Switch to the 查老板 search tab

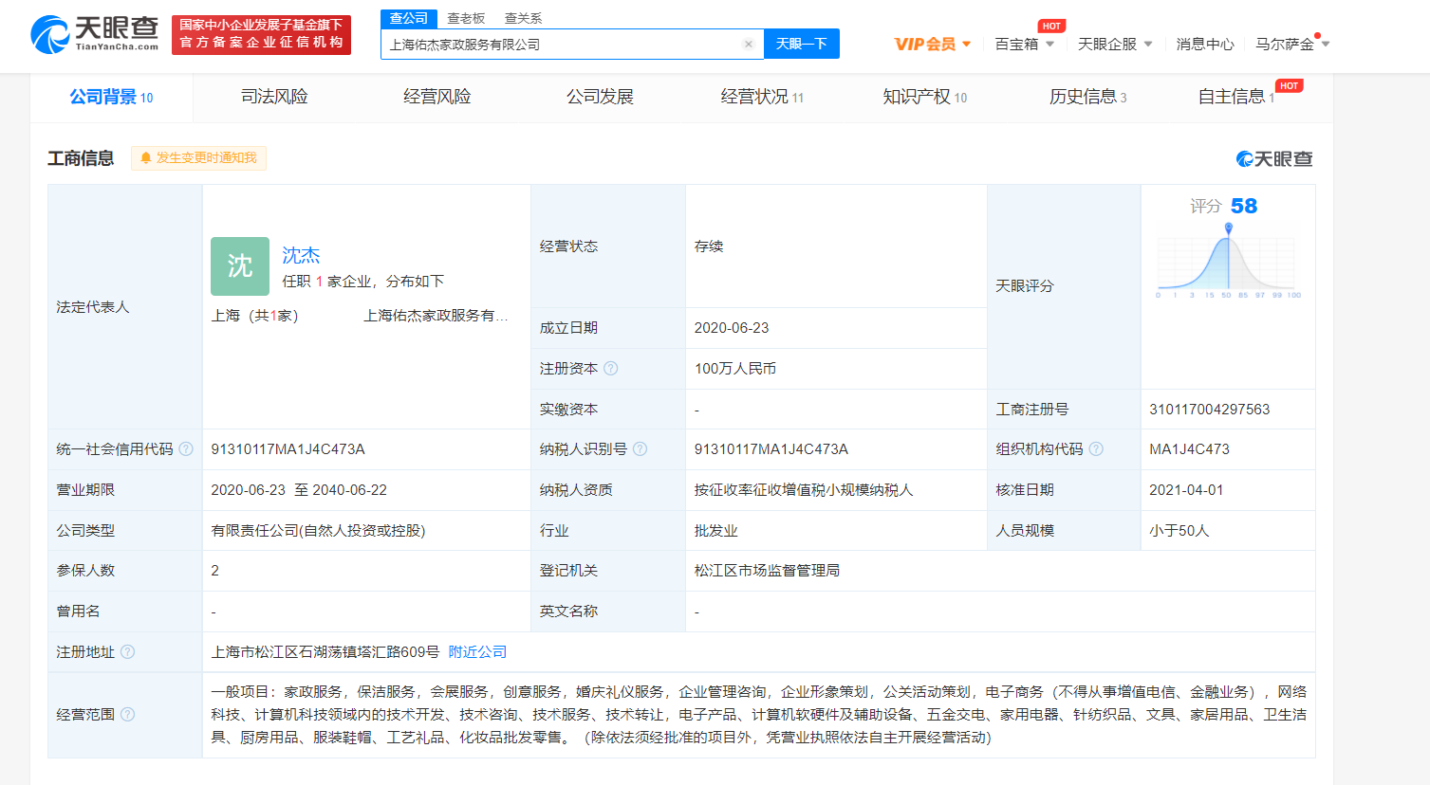(x=466, y=19)
